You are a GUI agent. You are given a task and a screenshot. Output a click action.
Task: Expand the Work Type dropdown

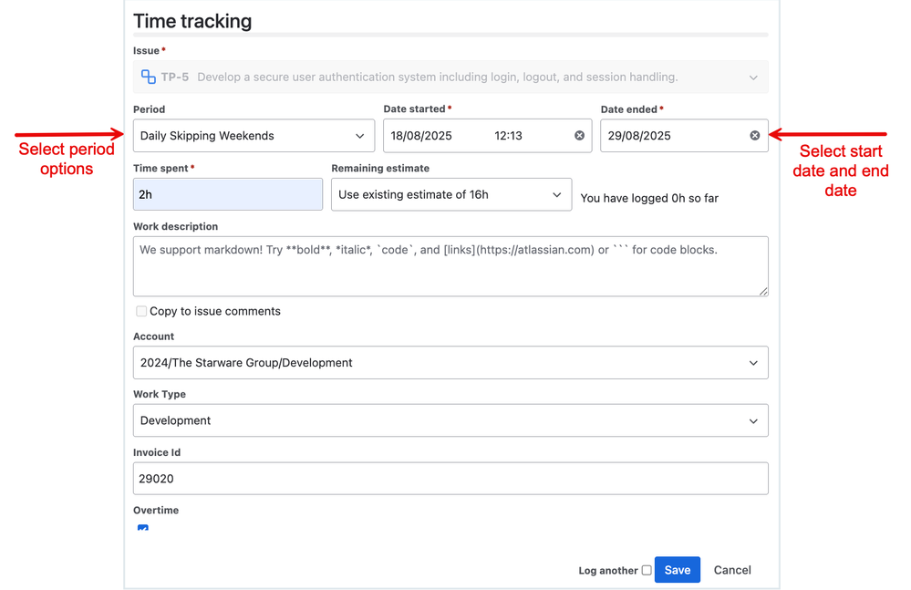coord(450,420)
